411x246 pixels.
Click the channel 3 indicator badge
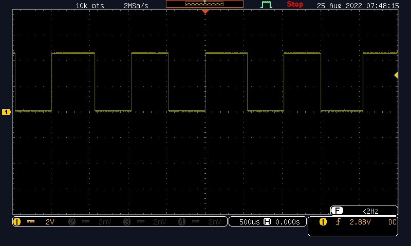click(x=127, y=222)
